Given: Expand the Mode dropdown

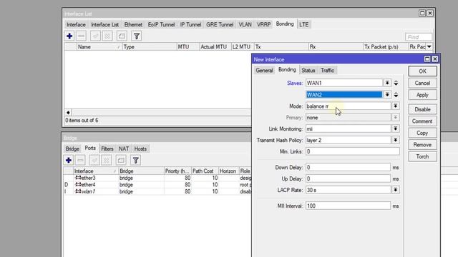Looking at the screenshot, I should point(395,106).
